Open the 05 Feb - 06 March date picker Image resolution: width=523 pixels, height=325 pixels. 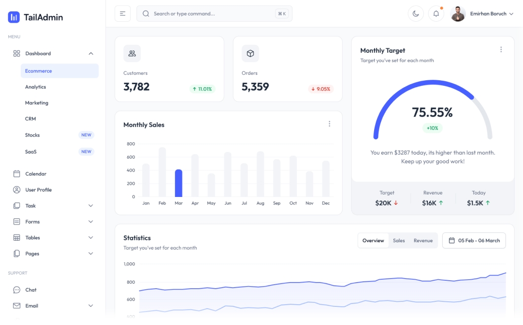(x=474, y=240)
